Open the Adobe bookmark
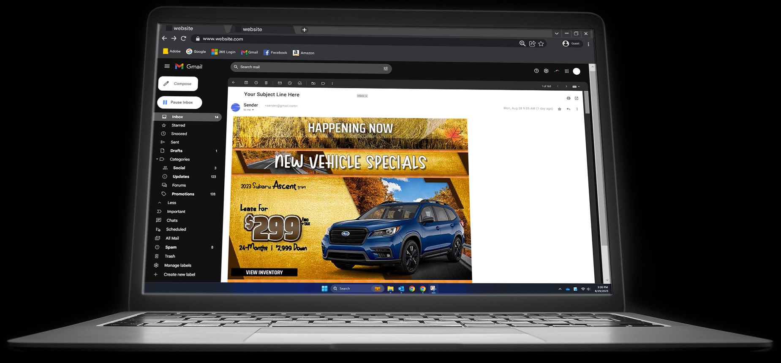The height and width of the screenshot is (363, 781). pyautogui.click(x=171, y=51)
